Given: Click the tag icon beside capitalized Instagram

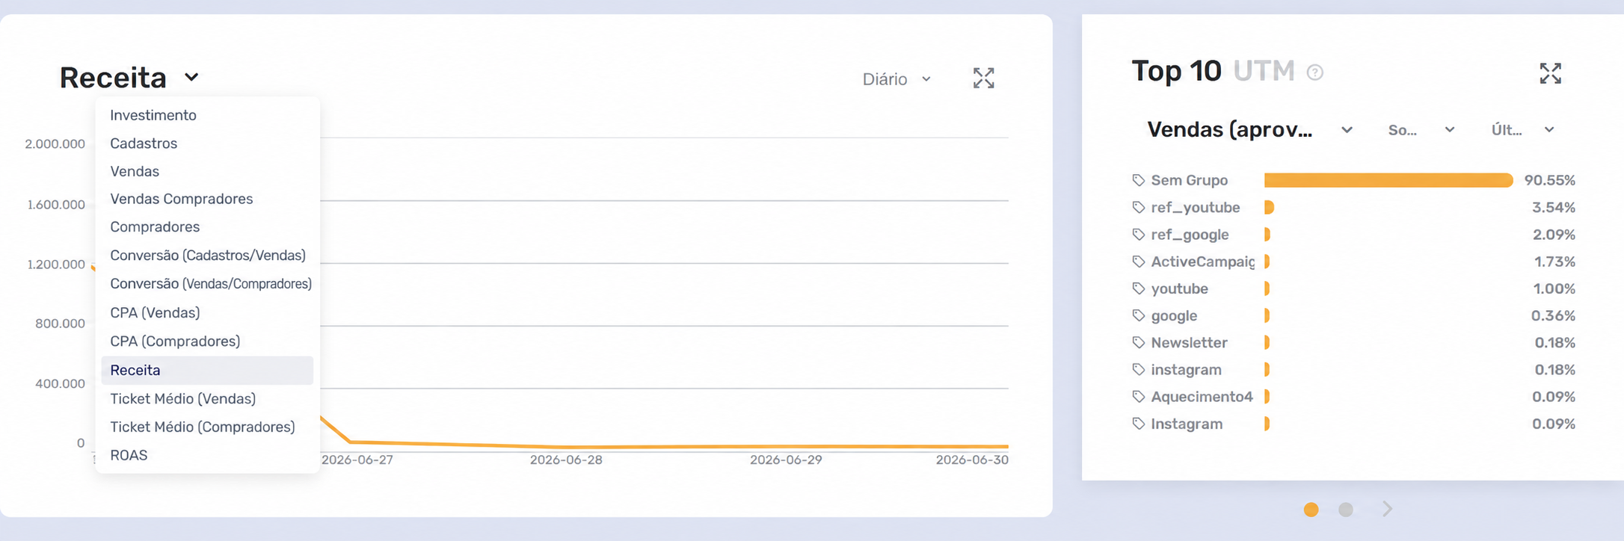Looking at the screenshot, I should (1138, 424).
